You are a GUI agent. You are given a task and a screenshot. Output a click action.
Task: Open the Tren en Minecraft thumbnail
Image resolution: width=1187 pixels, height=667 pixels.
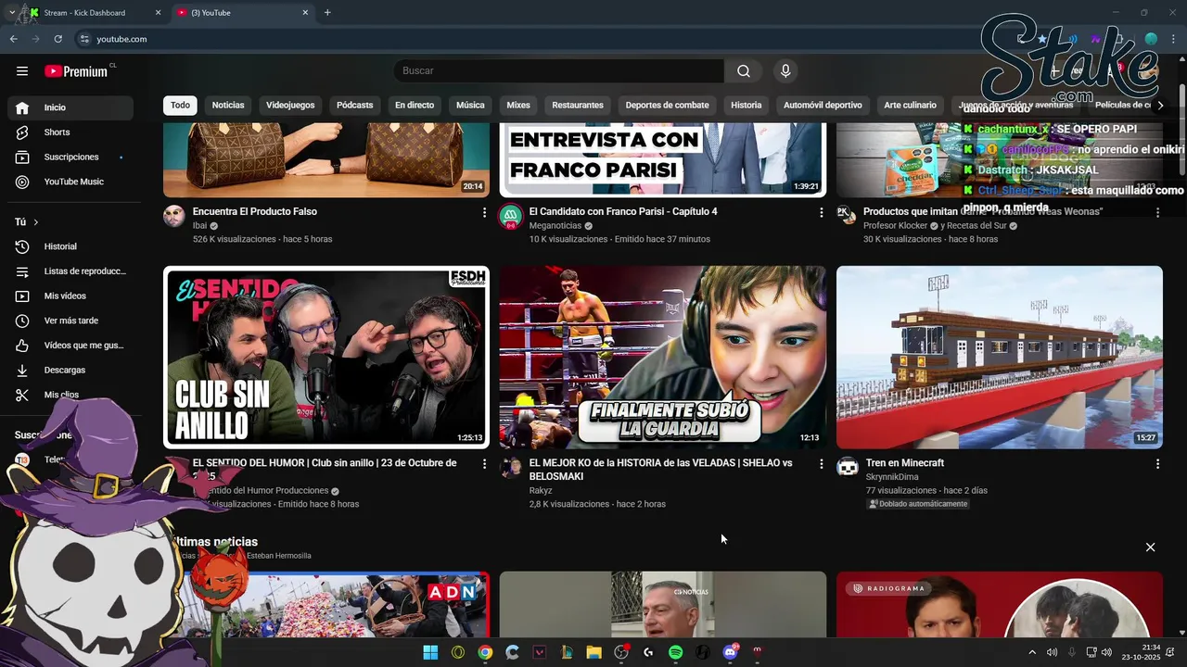[1000, 358]
